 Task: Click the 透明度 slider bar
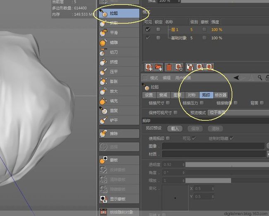227,165
